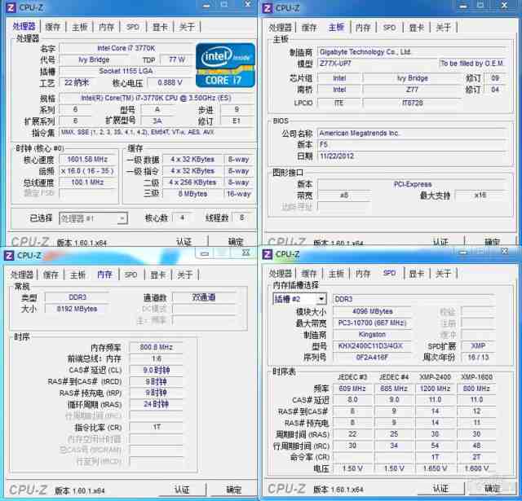Click the memory size '8192 MBytes'
Screen dimensions: 522x501
(x=77, y=309)
